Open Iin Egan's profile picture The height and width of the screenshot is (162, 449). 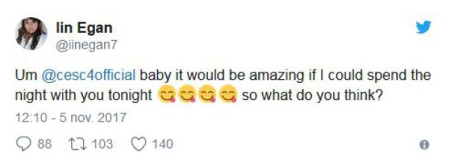[31, 34]
